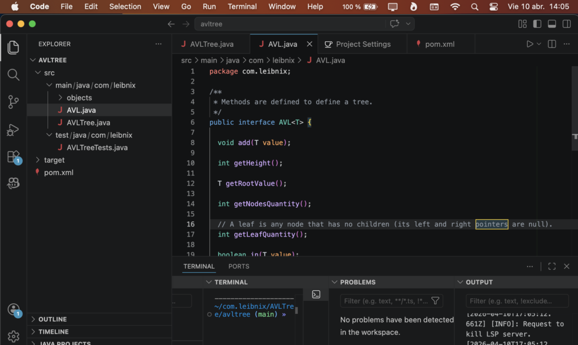
Task: Switch to the PORTS panel tab
Action: pyautogui.click(x=239, y=267)
